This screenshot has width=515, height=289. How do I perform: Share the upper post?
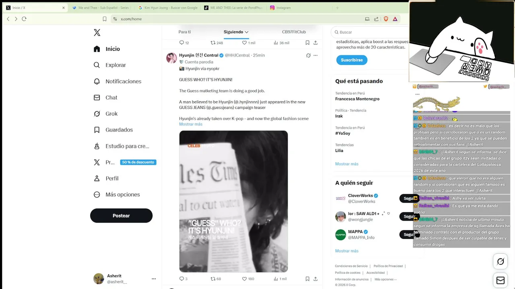tap(315, 43)
